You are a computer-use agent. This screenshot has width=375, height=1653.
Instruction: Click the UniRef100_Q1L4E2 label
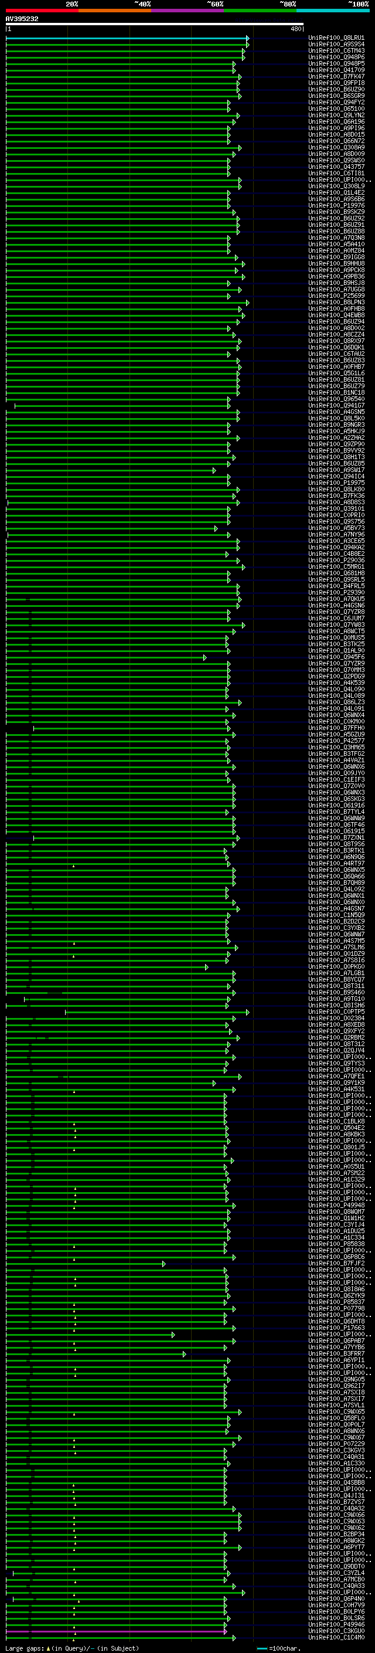[336, 192]
